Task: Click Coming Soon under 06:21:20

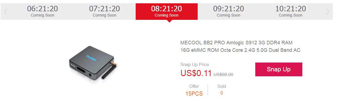Action: (x=43, y=15)
